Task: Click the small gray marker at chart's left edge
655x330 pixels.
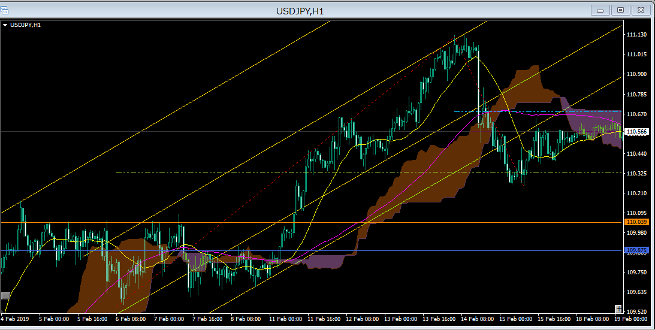Action: 5,296
